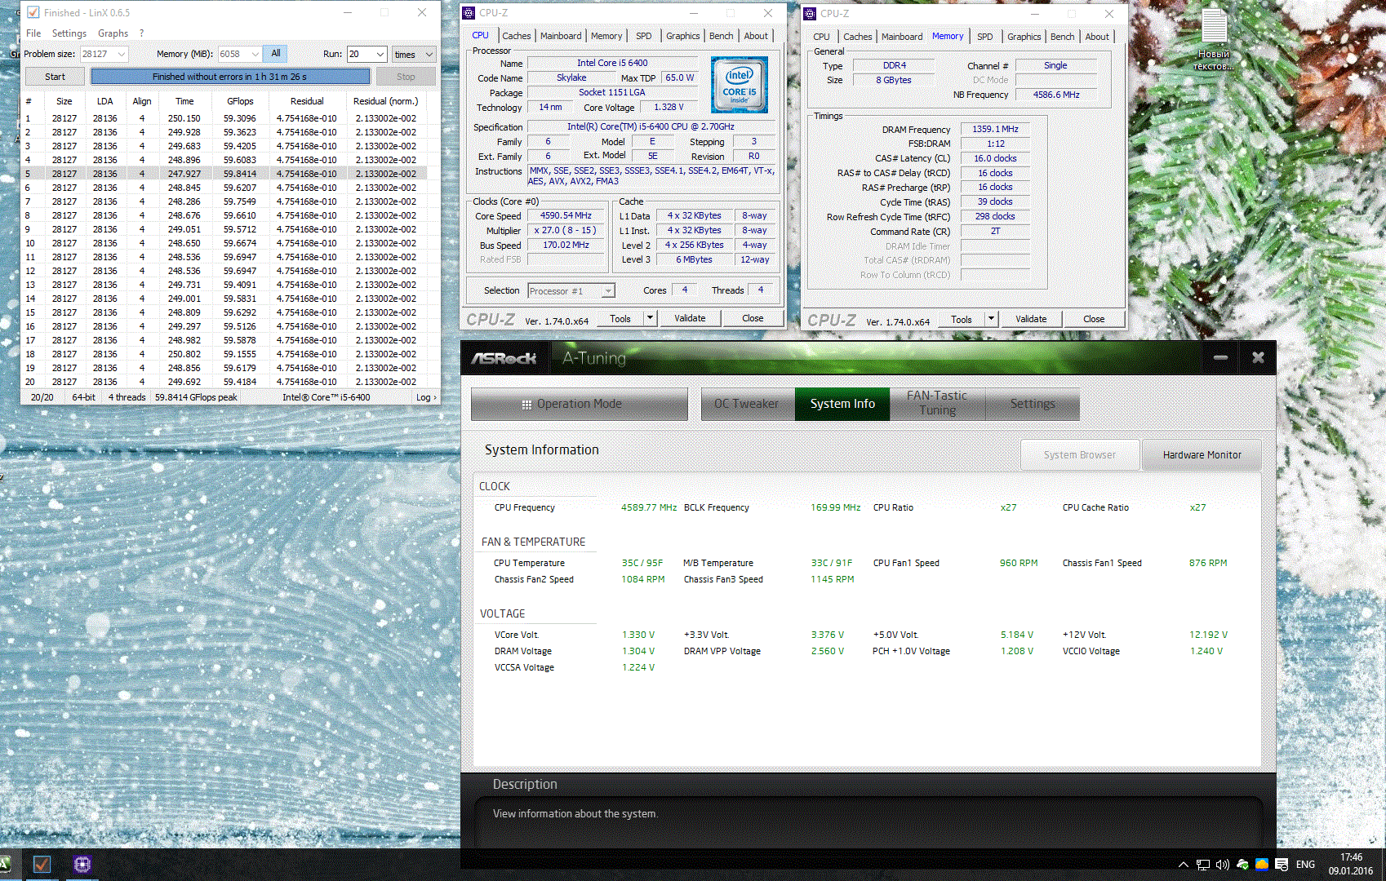Select the Operation Mode tab in A-Tuning
This screenshot has height=881, width=1386.
pyautogui.click(x=580, y=404)
